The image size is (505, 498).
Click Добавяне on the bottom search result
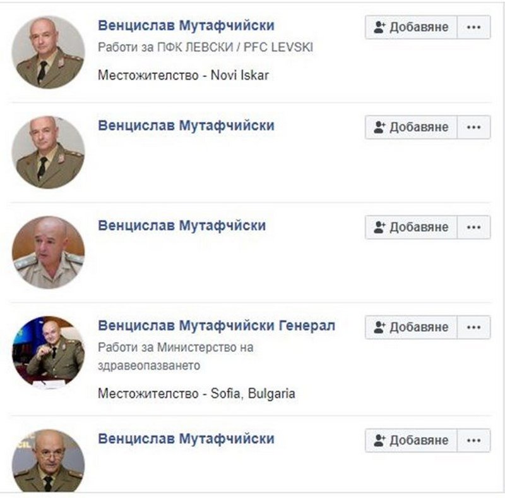(x=411, y=440)
